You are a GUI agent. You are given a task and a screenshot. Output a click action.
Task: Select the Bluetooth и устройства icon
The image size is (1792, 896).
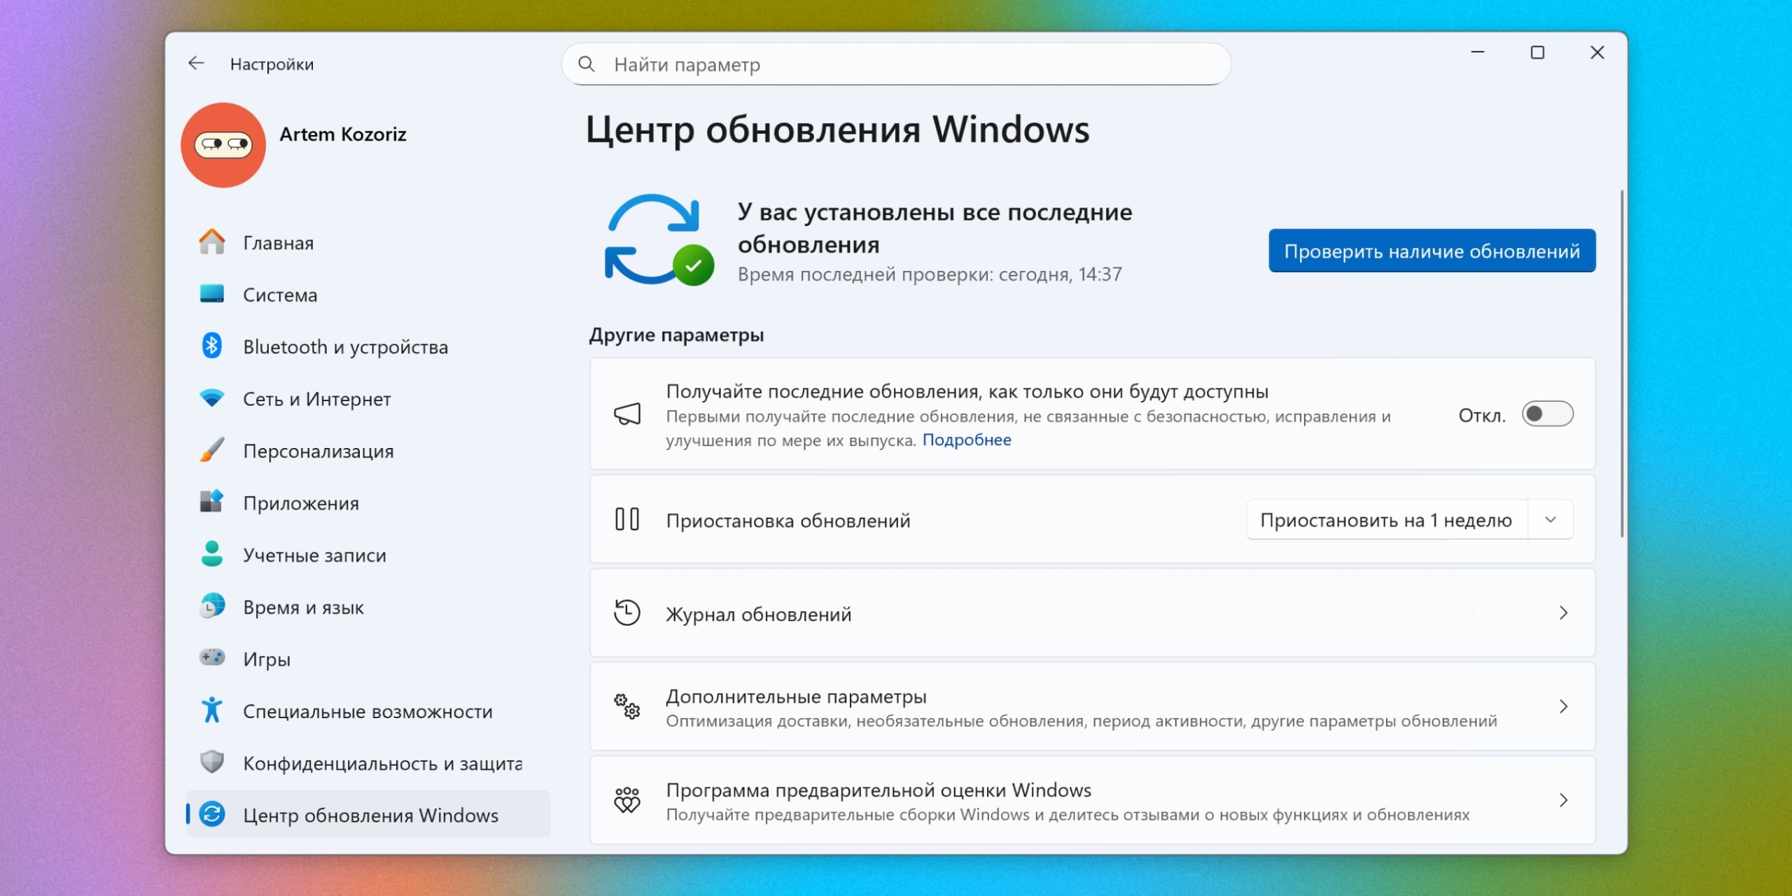tap(212, 346)
